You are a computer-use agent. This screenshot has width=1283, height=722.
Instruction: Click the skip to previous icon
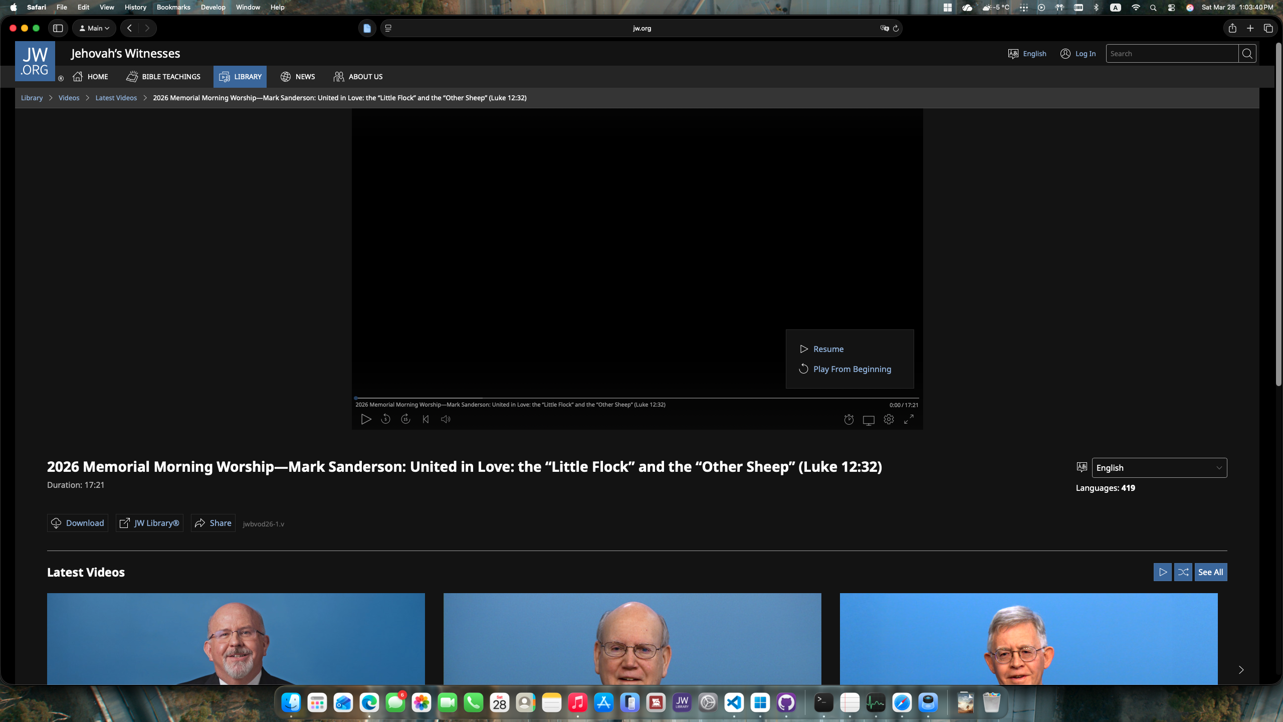[425, 419]
